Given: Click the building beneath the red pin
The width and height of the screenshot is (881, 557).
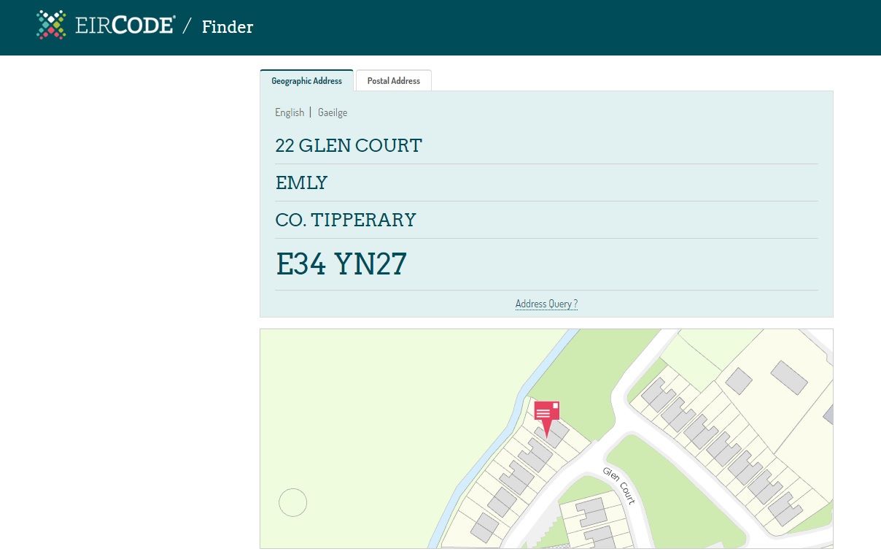Looking at the screenshot, I should 552,436.
